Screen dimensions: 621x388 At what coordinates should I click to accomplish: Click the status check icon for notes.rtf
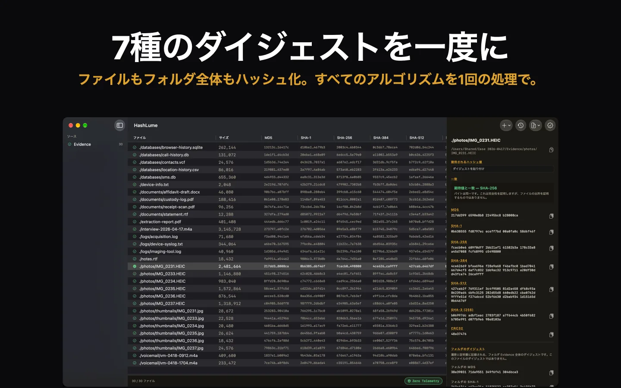(135, 259)
